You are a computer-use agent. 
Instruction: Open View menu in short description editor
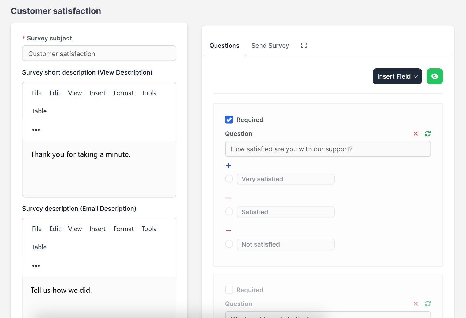coord(75,93)
